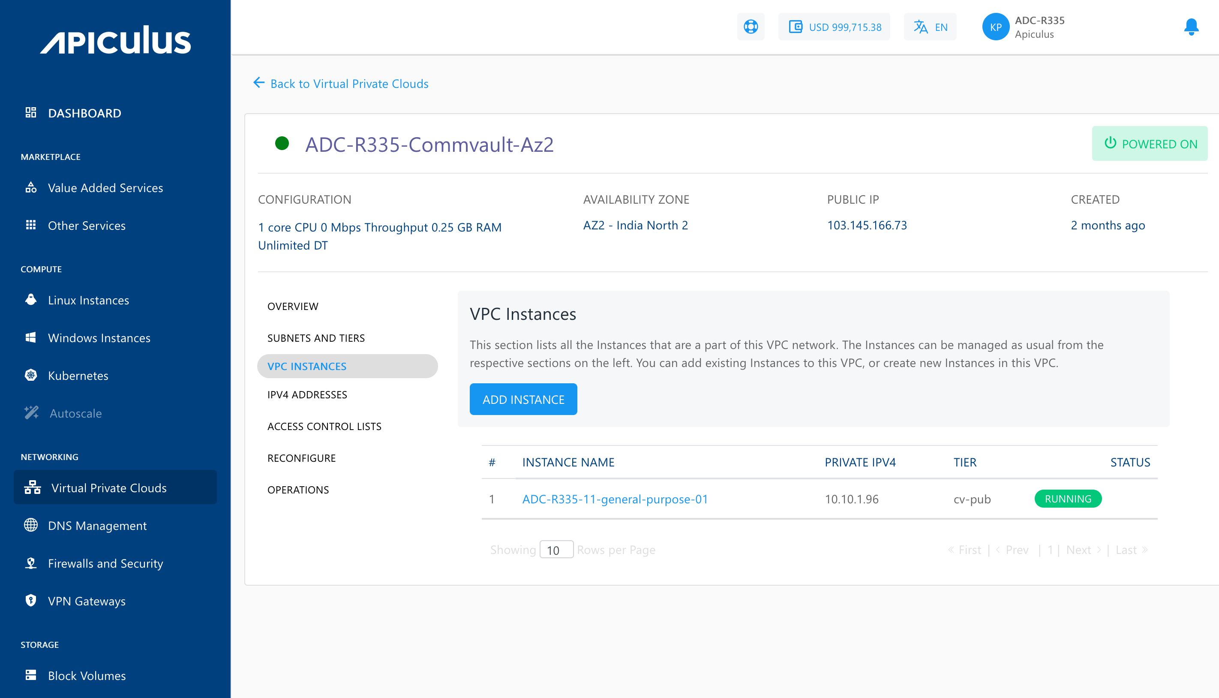This screenshot has height=698, width=1219.
Task: Open instance ADC-R335-11-general-purpose-01
Action: 615,499
